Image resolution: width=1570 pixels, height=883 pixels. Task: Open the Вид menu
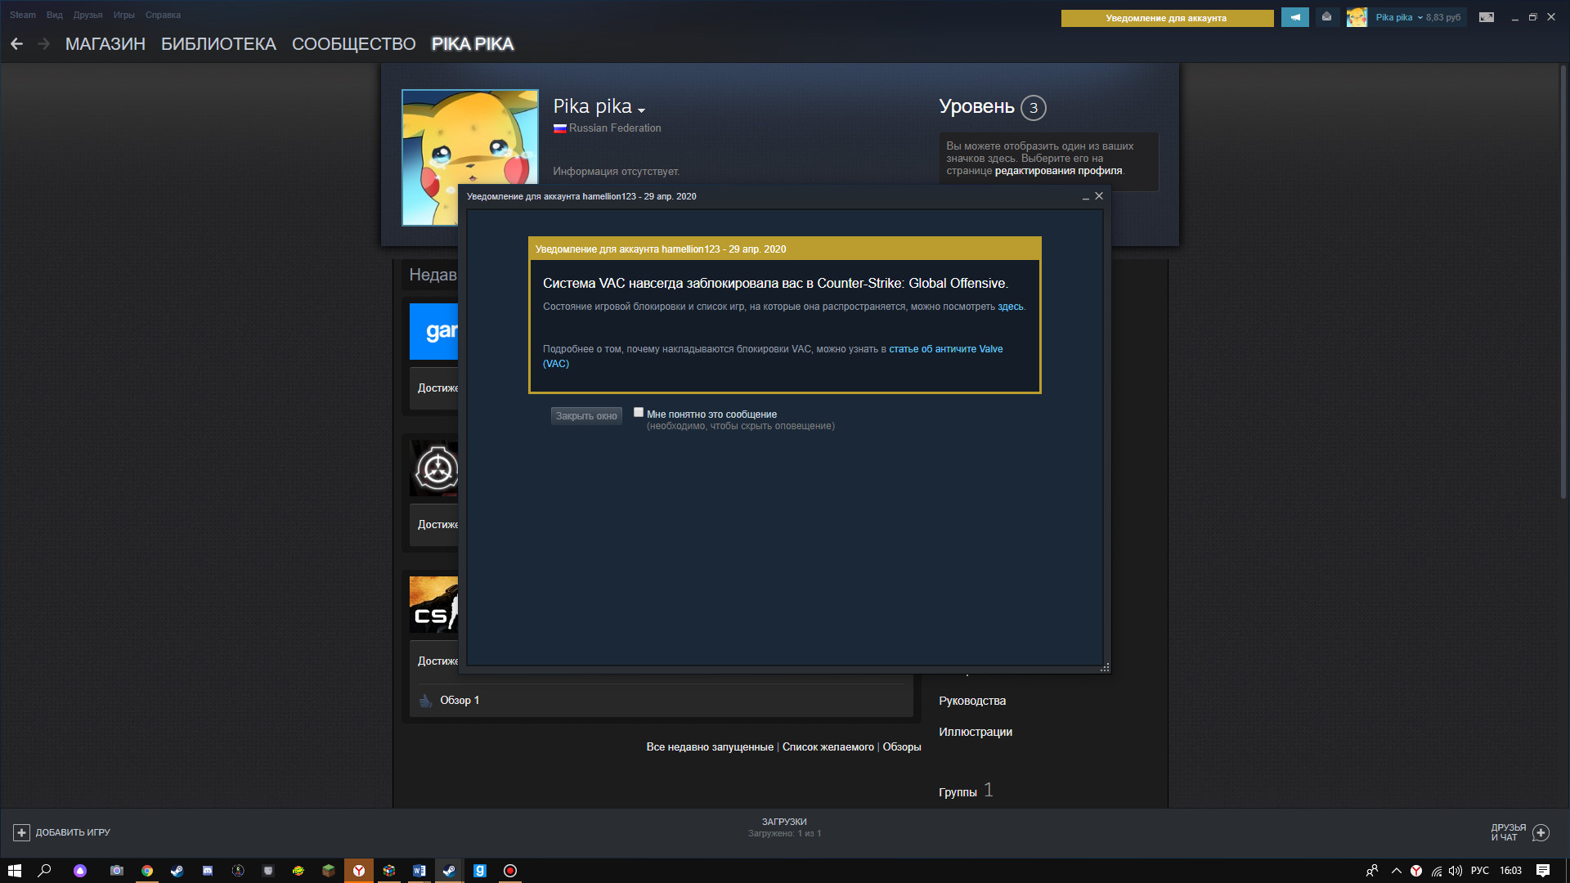(x=55, y=15)
